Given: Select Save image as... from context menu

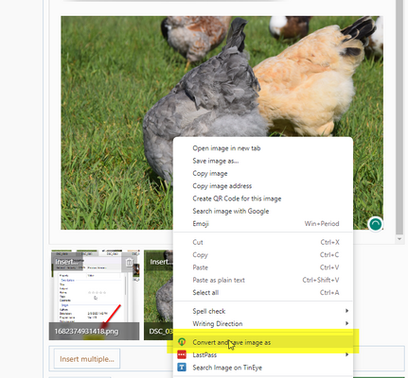Looking at the screenshot, I should tap(216, 161).
